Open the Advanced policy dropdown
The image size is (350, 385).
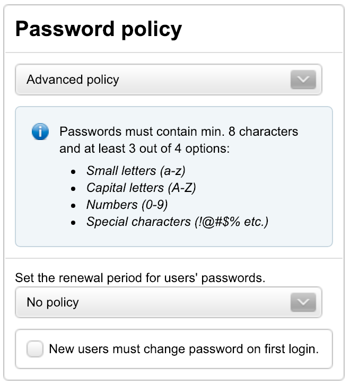click(159, 80)
